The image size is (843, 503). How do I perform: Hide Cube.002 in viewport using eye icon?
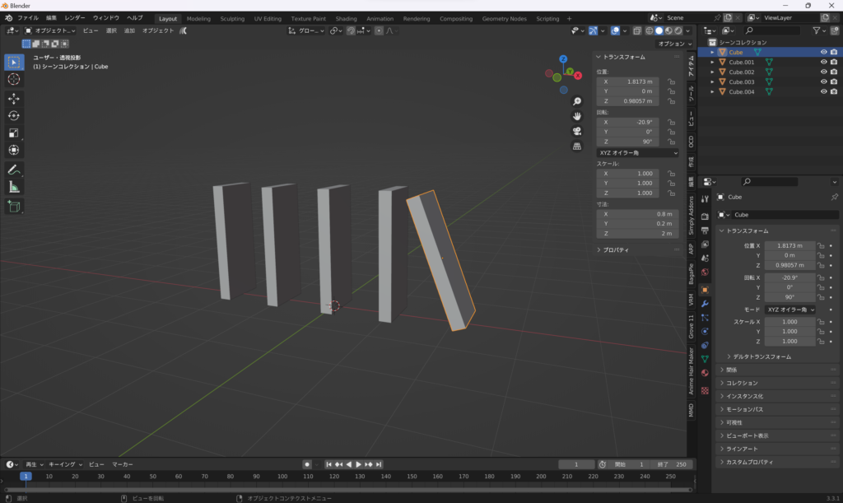tap(823, 72)
